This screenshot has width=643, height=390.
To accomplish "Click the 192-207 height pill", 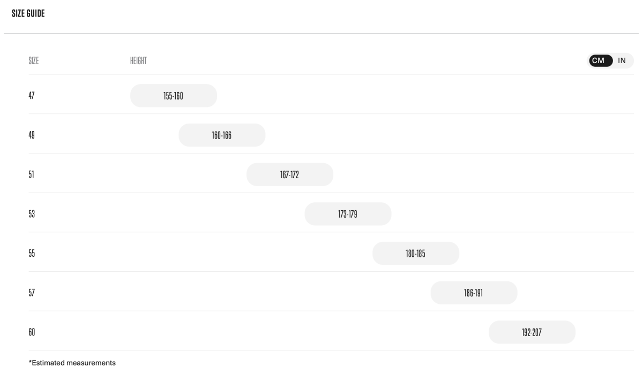I will [532, 332].
